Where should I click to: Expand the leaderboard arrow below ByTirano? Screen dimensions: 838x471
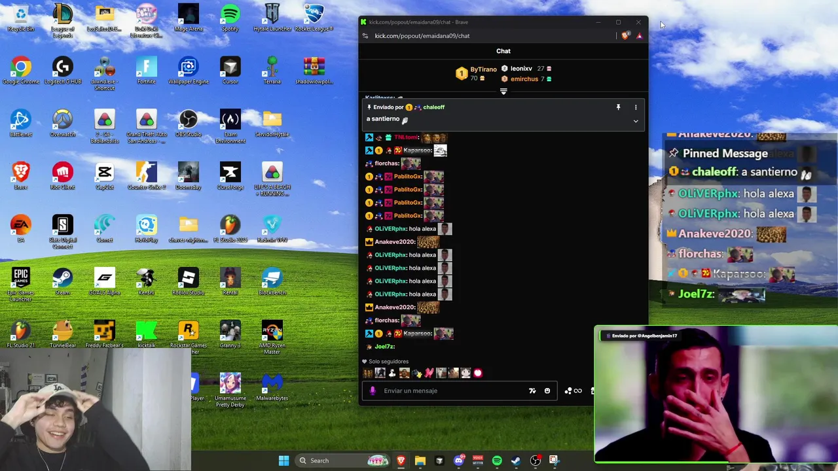pos(503,92)
